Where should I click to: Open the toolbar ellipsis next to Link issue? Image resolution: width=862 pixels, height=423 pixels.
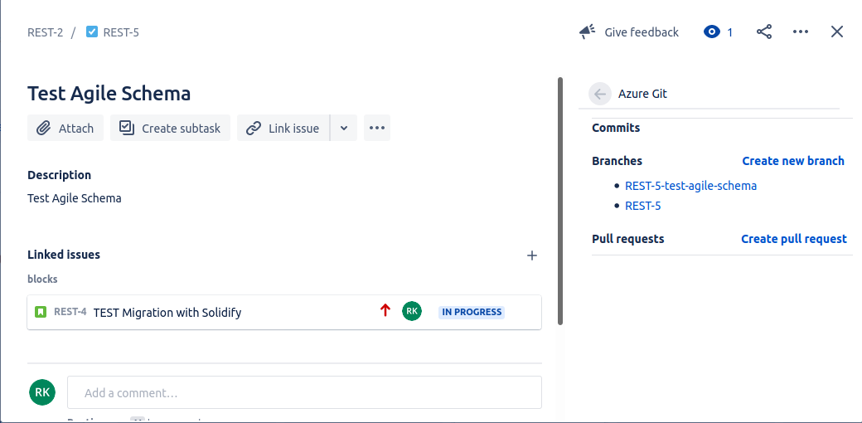click(377, 129)
